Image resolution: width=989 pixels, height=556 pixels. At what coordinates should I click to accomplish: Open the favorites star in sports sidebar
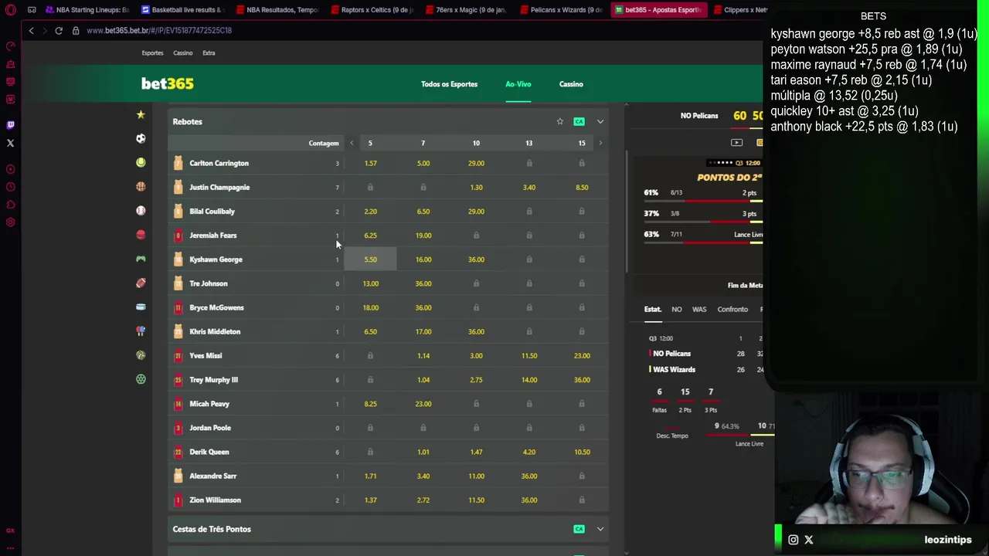[141, 115]
